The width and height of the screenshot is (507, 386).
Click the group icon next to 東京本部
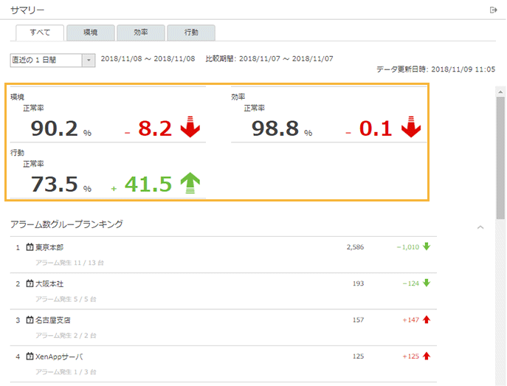coord(30,247)
